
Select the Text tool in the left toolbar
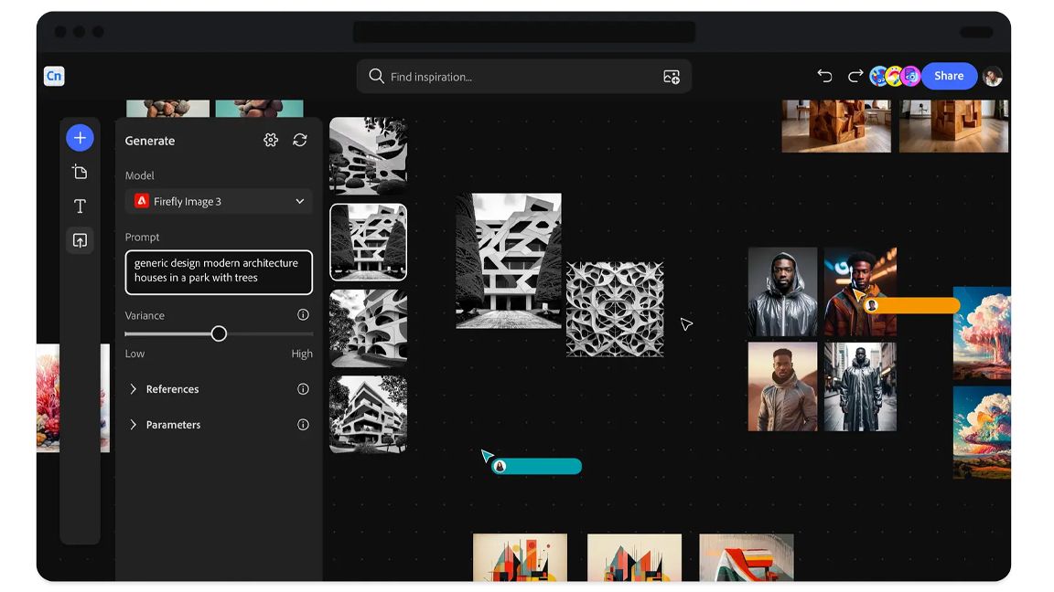80,206
